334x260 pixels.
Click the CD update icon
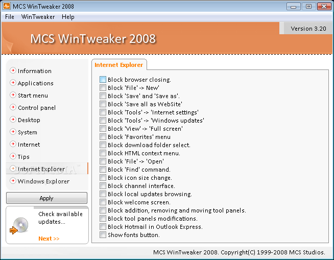[19, 226]
